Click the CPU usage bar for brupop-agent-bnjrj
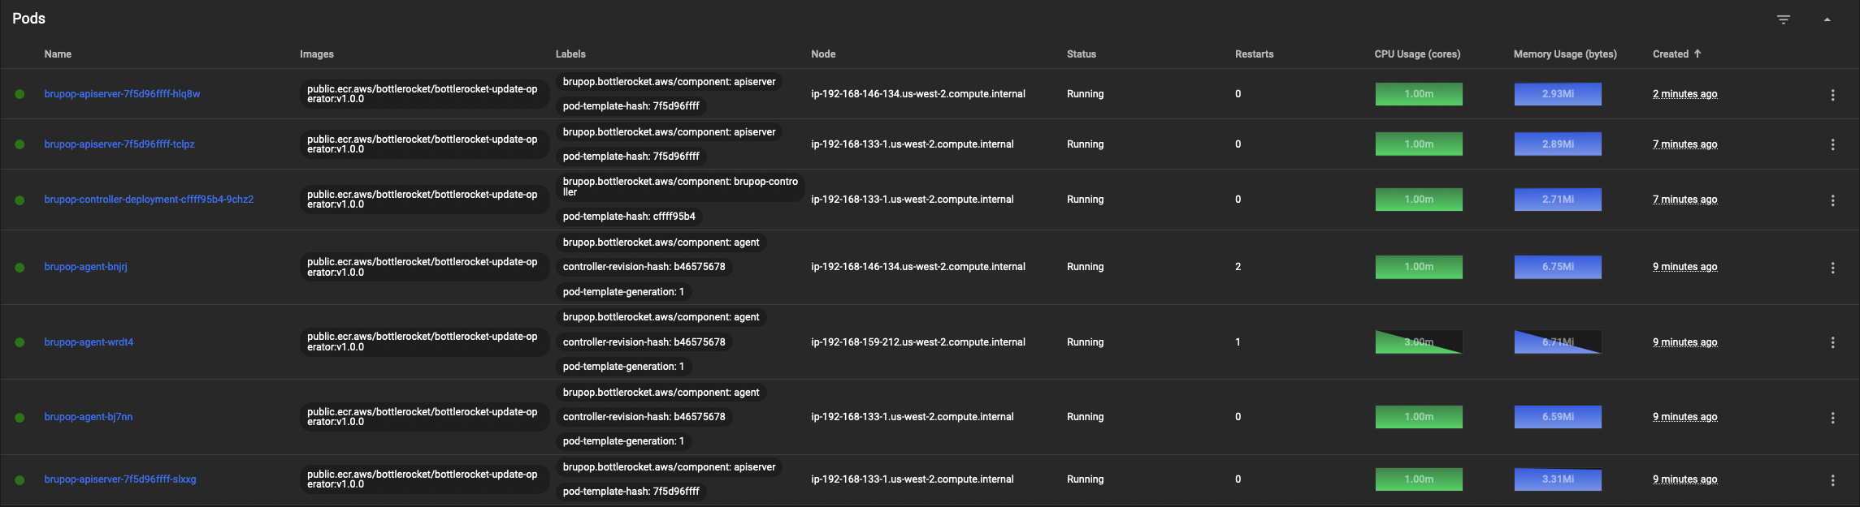 1419,267
